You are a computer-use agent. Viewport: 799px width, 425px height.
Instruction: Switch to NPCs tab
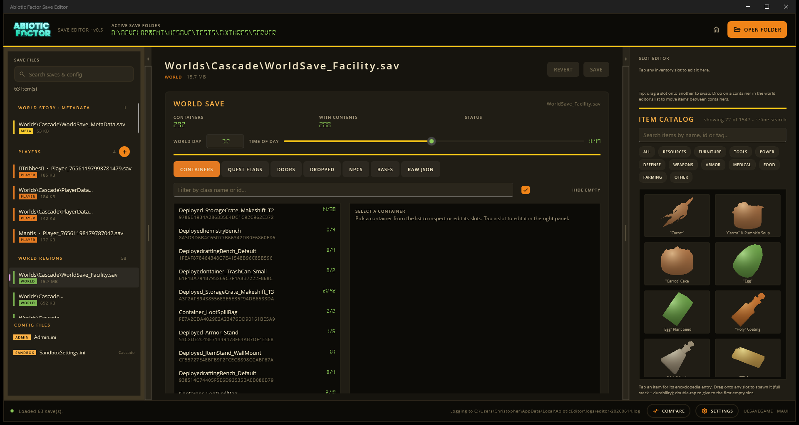(x=356, y=170)
